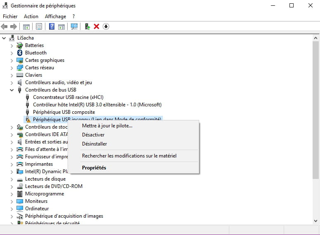Click the vertical scrollbar down arrow
320x235 pixels.
tap(315, 221)
